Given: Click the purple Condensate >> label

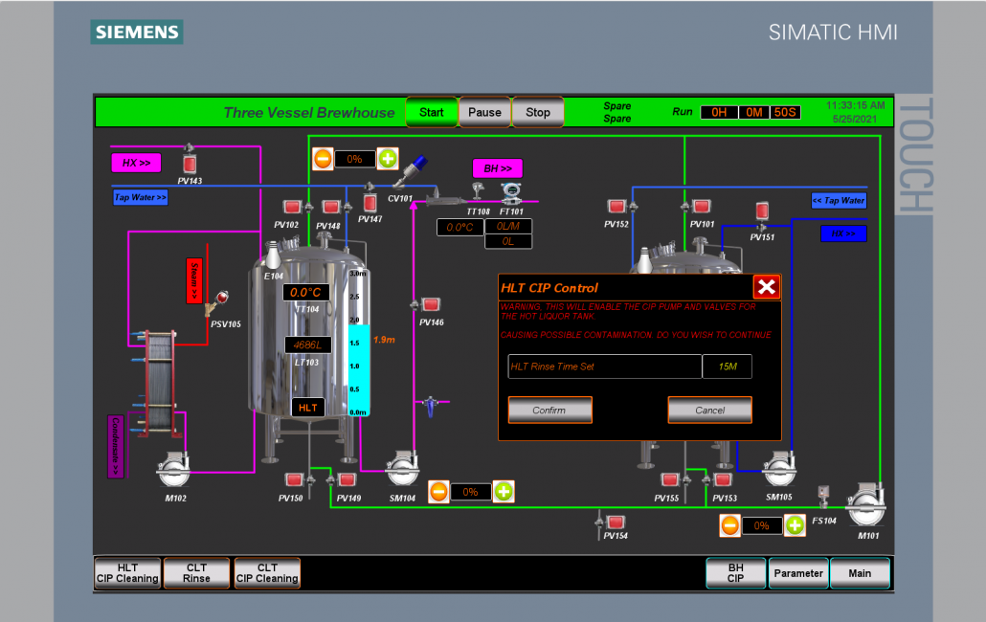Looking at the screenshot, I should (x=116, y=447).
